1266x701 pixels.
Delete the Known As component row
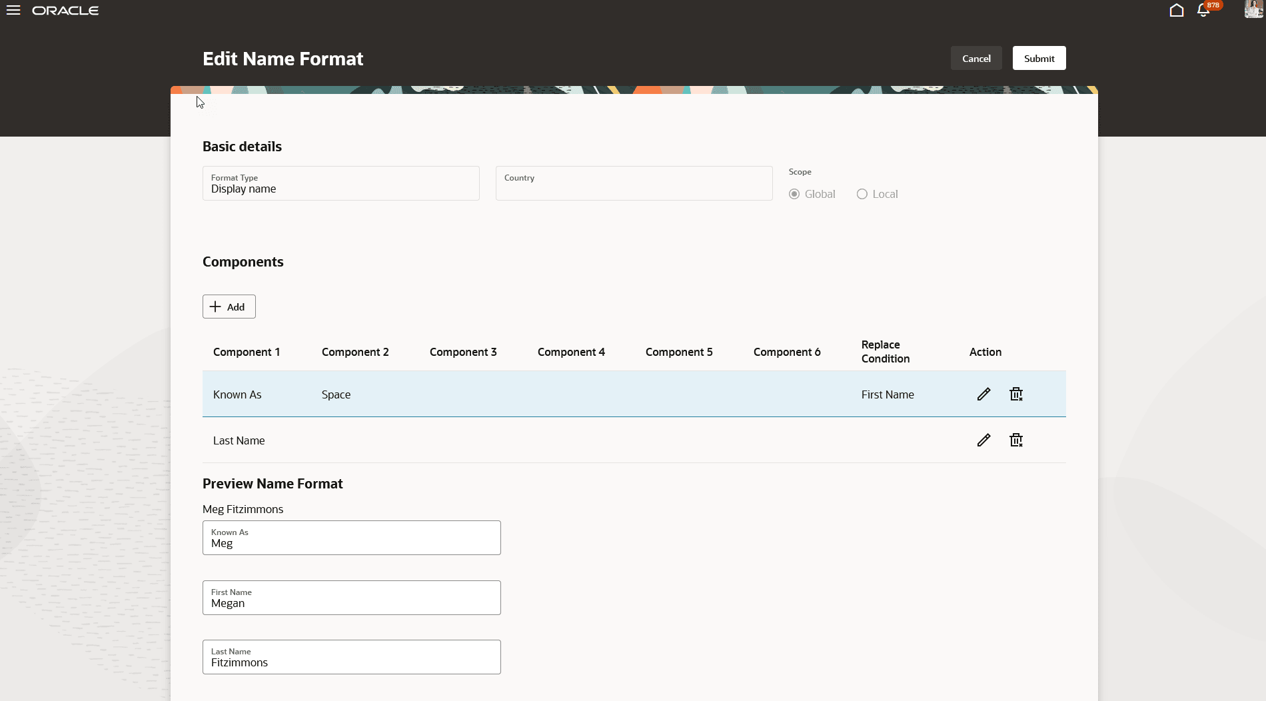coord(1016,394)
